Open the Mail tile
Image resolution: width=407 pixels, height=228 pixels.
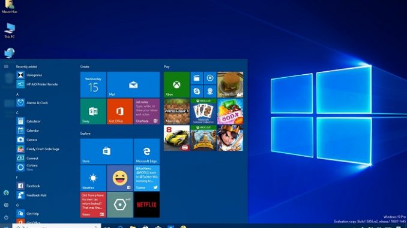[x=133, y=84]
